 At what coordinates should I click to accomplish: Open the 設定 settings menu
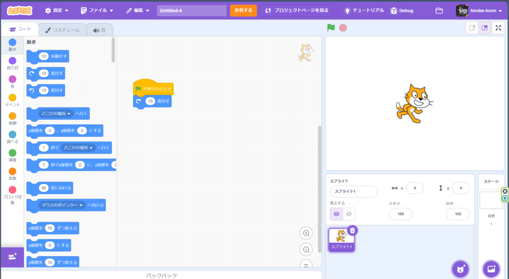point(57,10)
